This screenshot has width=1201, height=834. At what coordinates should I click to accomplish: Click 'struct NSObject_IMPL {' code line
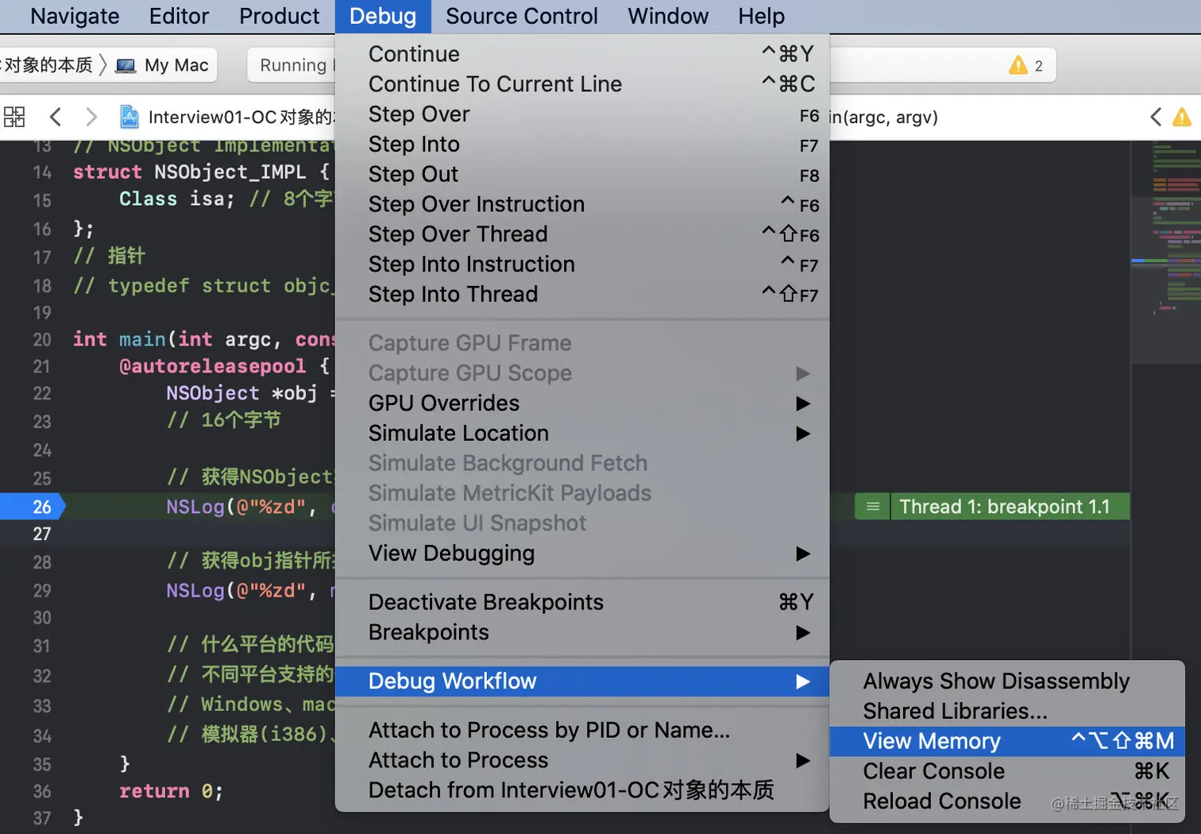tap(201, 172)
